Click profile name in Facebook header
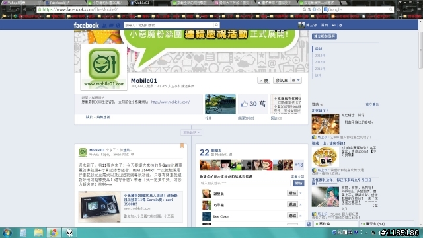This screenshot has height=238, width=423. pos(311,25)
